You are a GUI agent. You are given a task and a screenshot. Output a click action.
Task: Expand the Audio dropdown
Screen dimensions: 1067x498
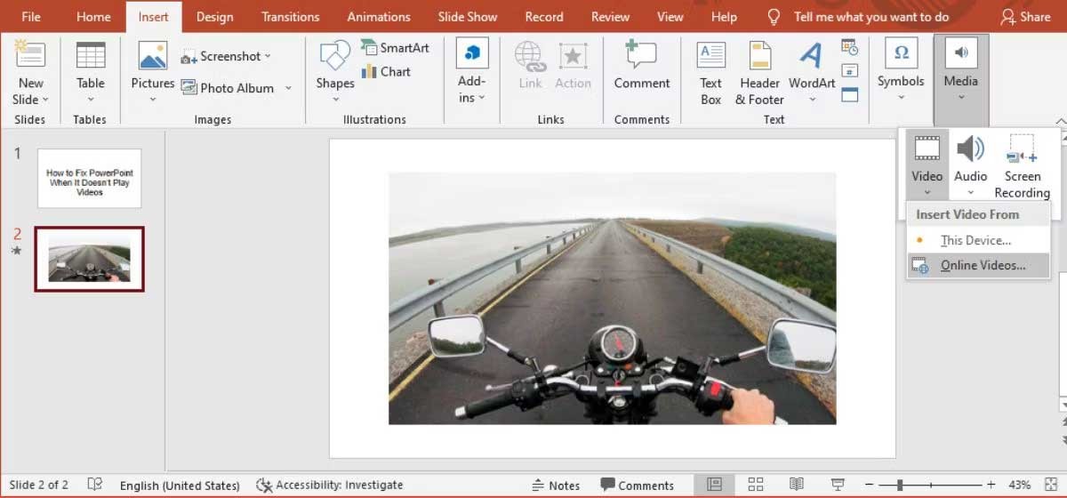(x=970, y=192)
